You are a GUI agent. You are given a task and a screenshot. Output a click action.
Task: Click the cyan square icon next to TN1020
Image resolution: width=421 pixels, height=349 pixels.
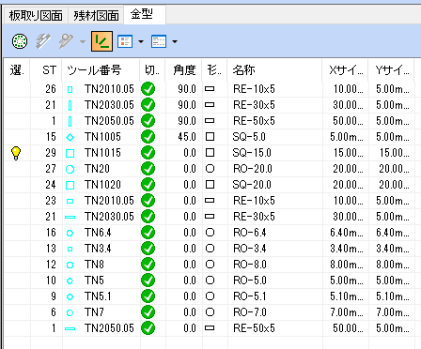coord(70,185)
